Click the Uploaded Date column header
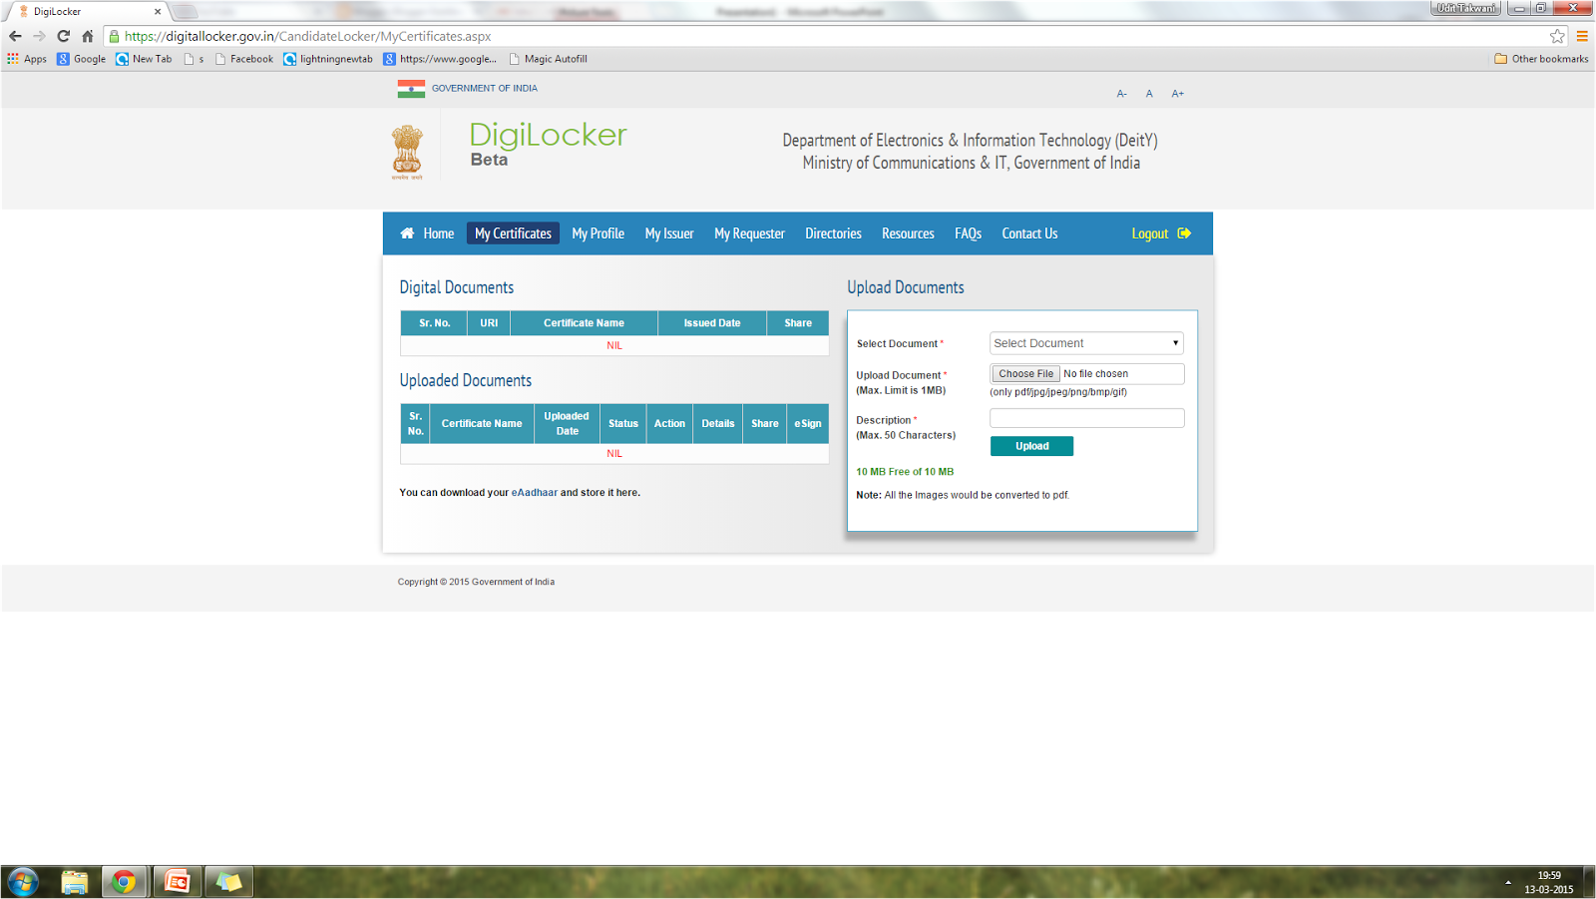1596x899 pixels. 567,424
